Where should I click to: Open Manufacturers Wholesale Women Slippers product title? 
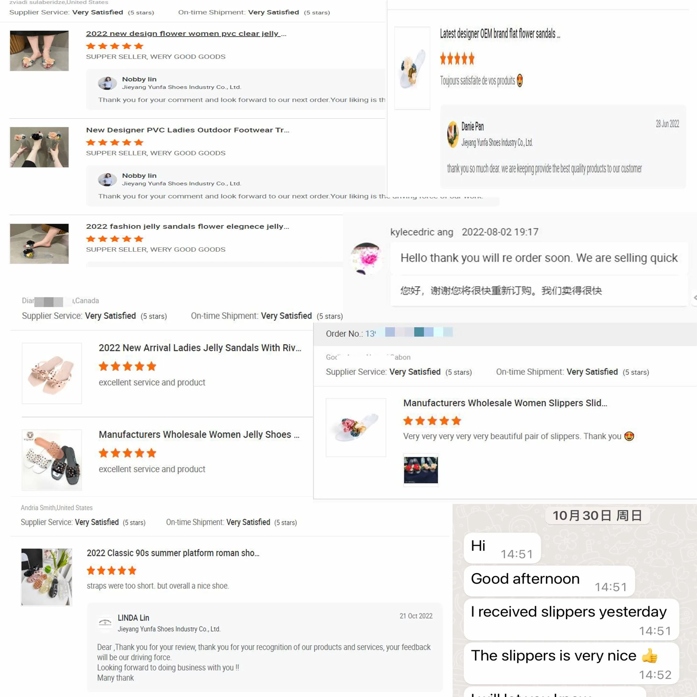[505, 403]
